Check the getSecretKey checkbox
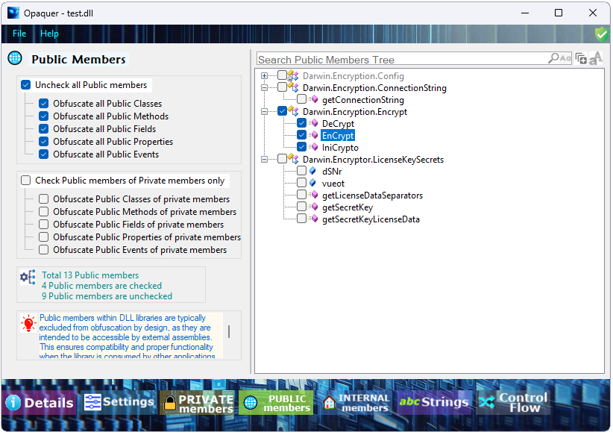 (x=301, y=206)
